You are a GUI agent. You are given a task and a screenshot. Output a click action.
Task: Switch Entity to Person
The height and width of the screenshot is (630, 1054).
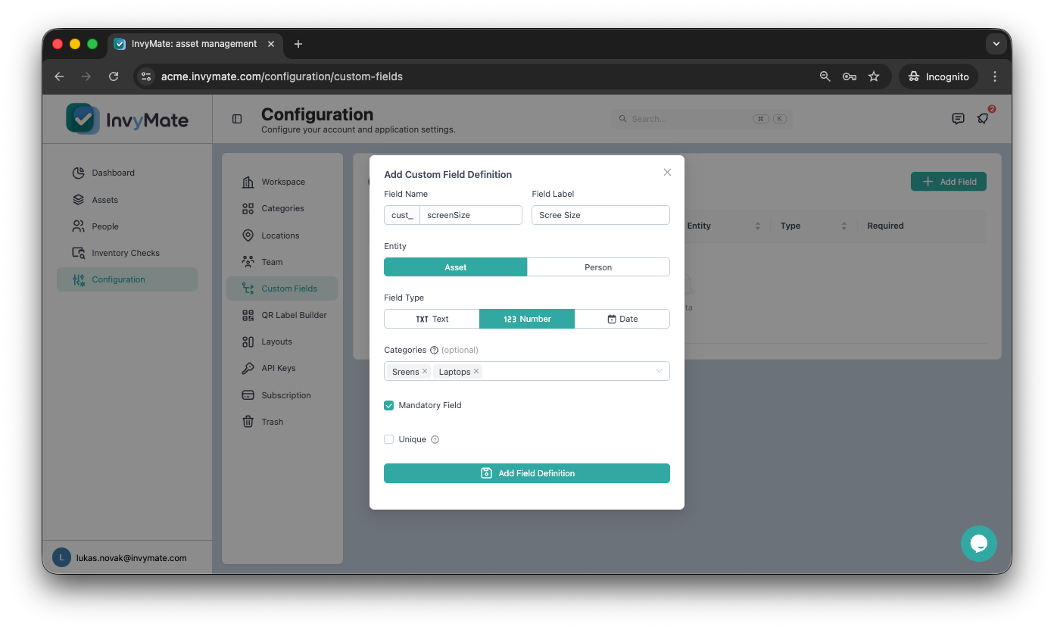pos(598,267)
